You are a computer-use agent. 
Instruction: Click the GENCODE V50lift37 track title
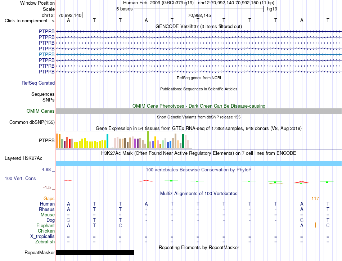coord(198,26)
